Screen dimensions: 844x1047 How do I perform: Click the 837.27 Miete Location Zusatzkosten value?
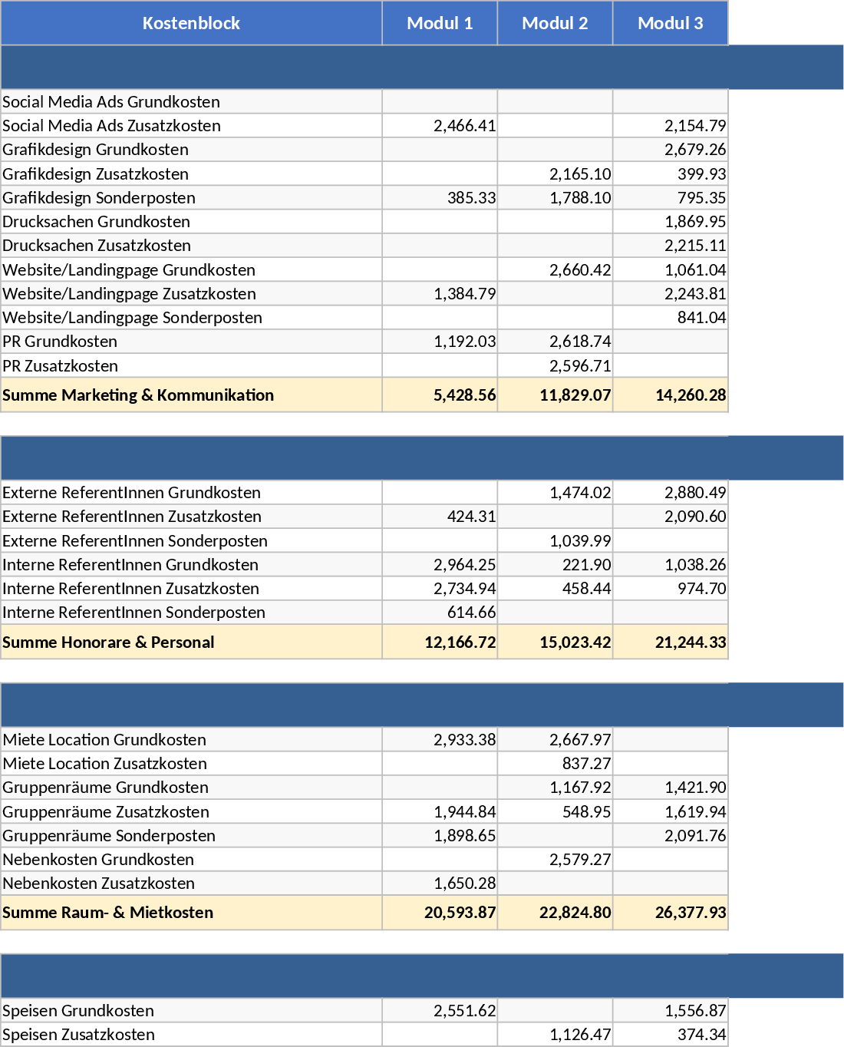click(x=586, y=764)
